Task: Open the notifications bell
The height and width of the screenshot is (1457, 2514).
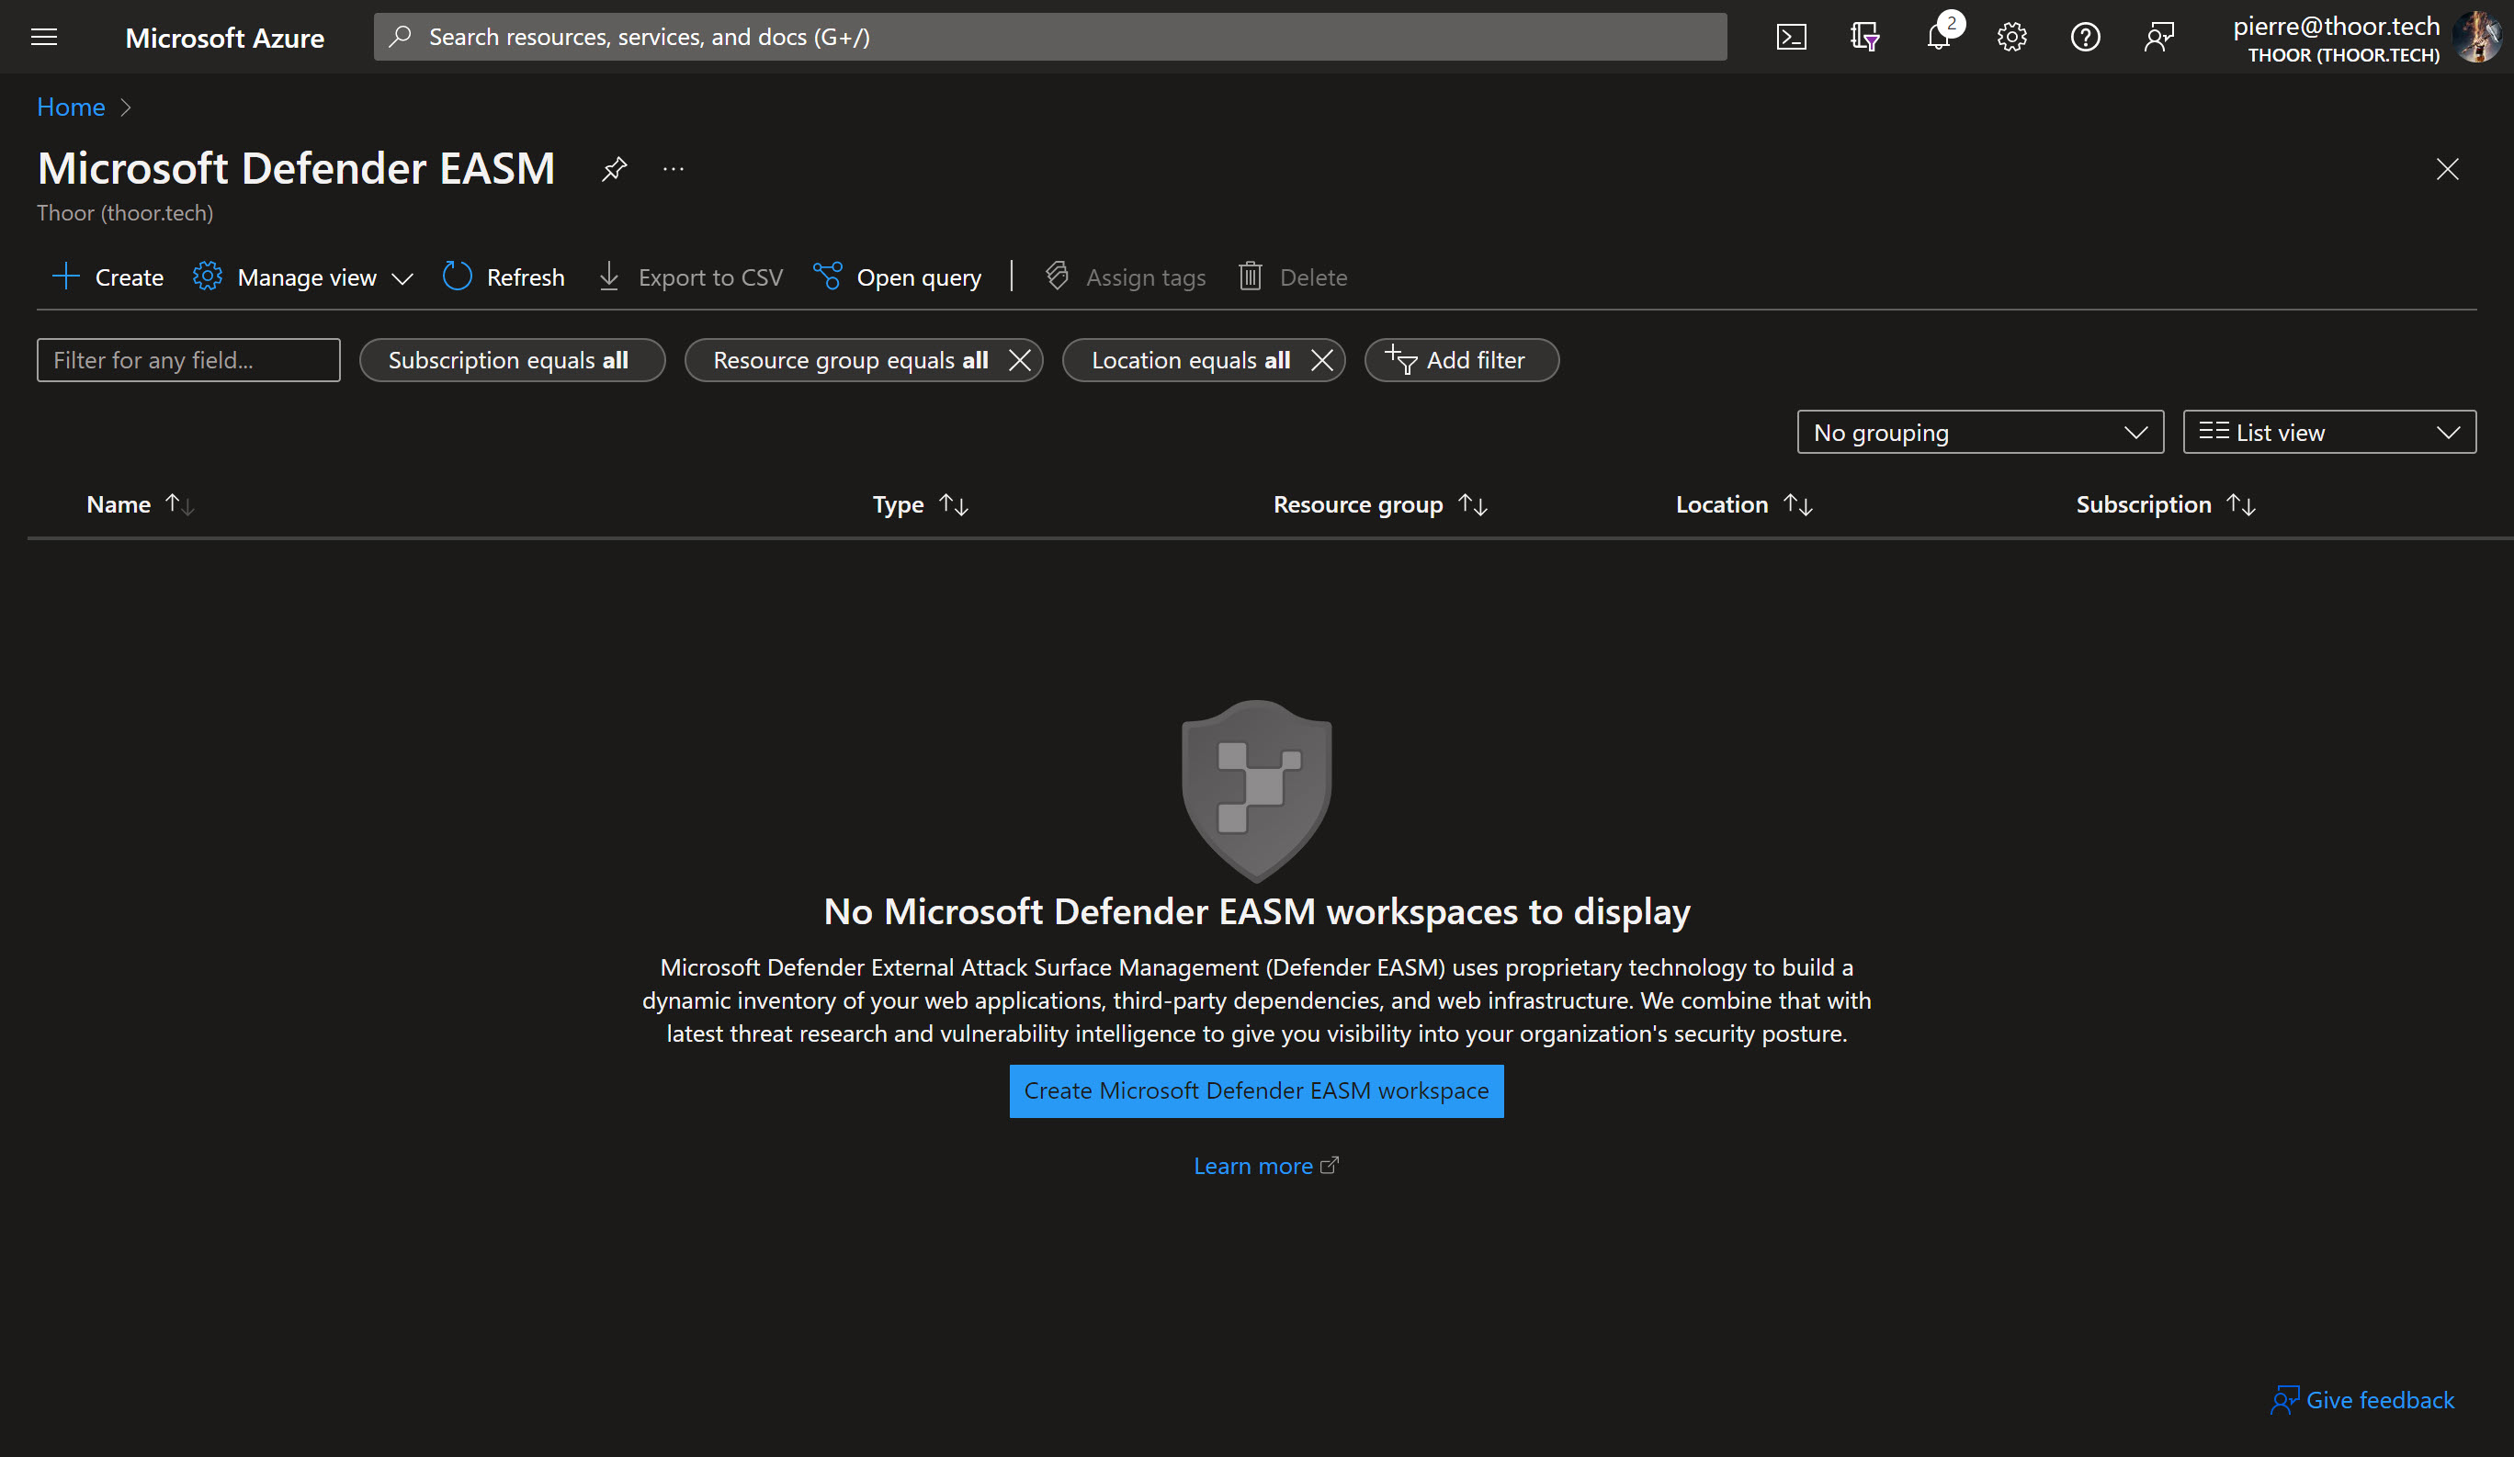Action: click(x=1939, y=37)
